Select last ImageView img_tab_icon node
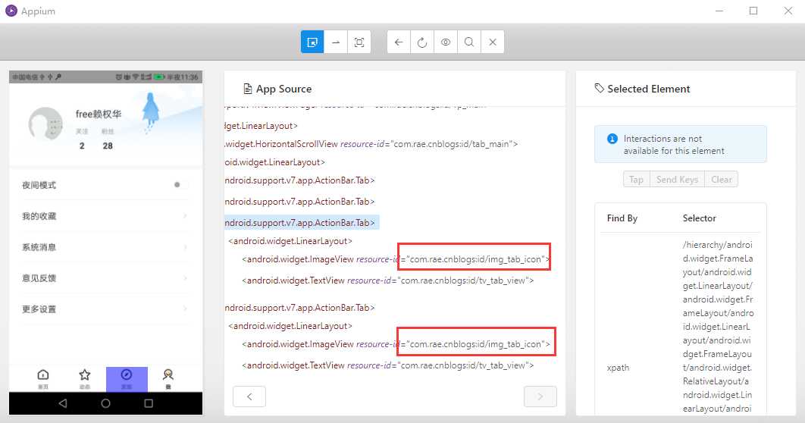 [x=396, y=344]
